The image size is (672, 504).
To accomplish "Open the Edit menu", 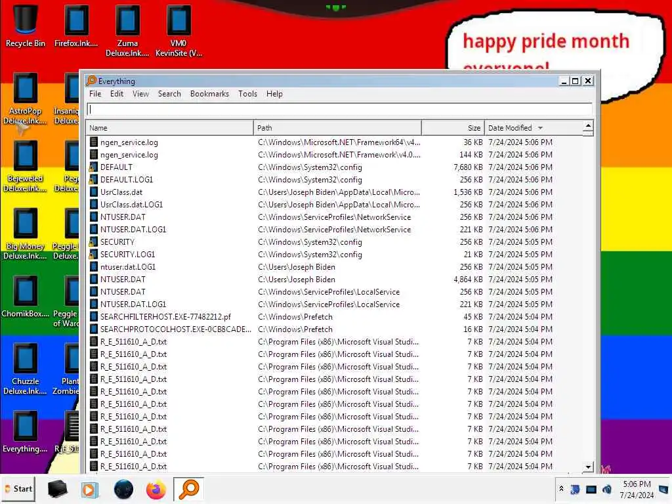I will pos(117,94).
